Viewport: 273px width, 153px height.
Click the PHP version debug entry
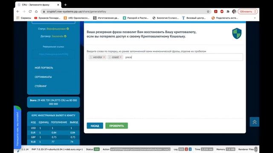58,149
